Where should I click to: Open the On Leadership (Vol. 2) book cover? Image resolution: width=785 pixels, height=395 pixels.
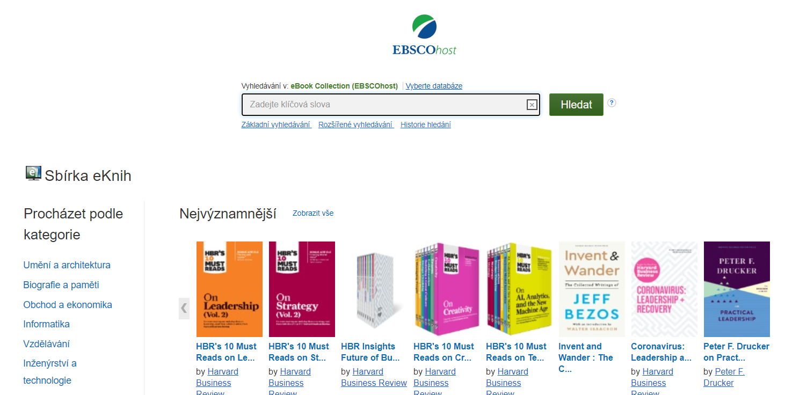[229, 289]
